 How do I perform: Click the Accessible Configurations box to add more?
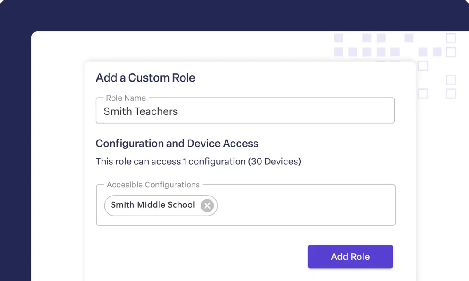point(304,205)
